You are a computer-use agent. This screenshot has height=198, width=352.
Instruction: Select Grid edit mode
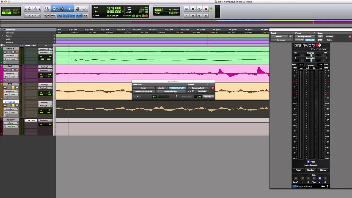pyautogui.click(x=15, y=13)
